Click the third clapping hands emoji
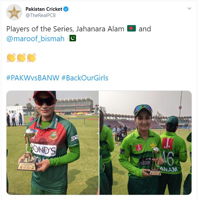Image resolution: width=202 pixels, height=201 pixels. tap(32, 58)
